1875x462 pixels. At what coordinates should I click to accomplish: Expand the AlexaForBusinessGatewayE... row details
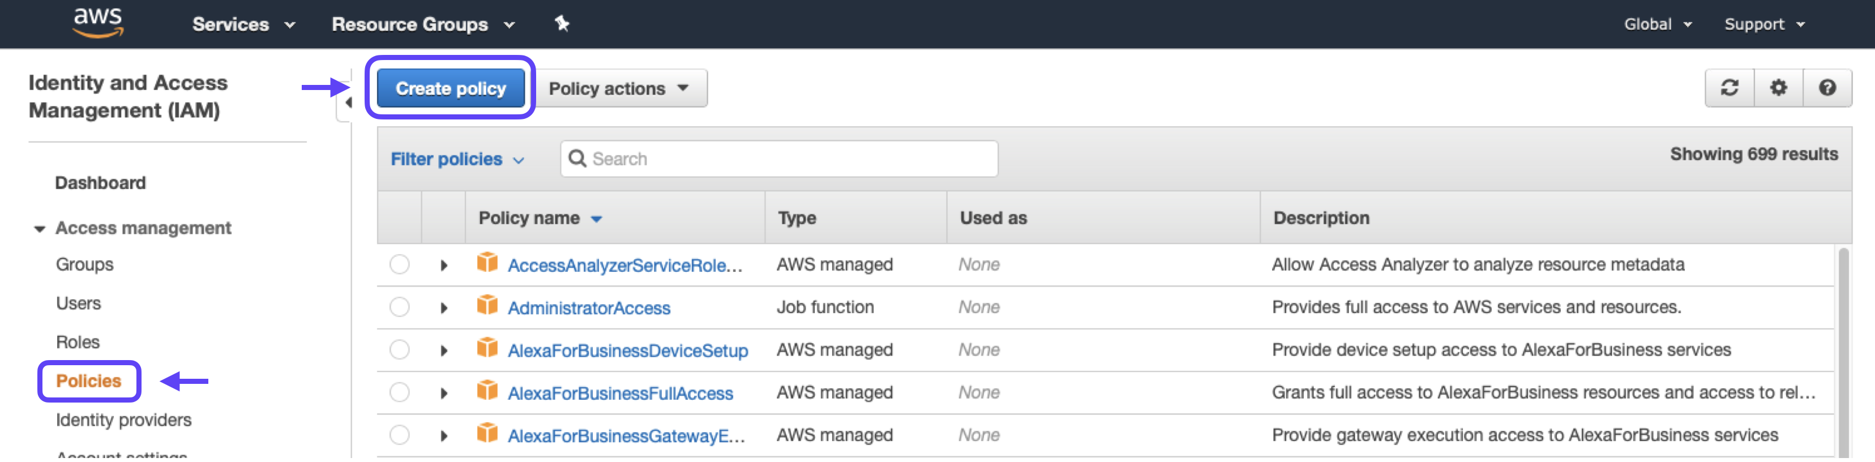point(444,437)
